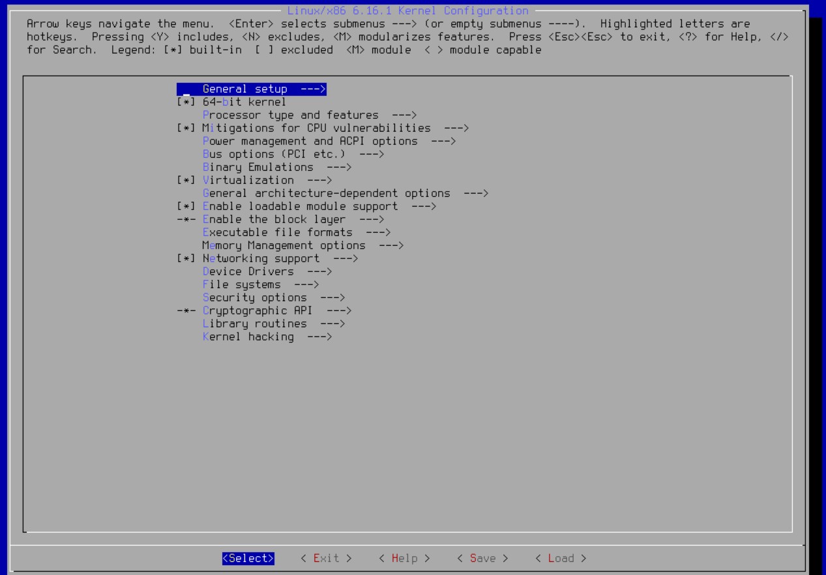Toggle Enable loadable module support checkbox
The width and height of the screenshot is (826, 575).
(186, 206)
